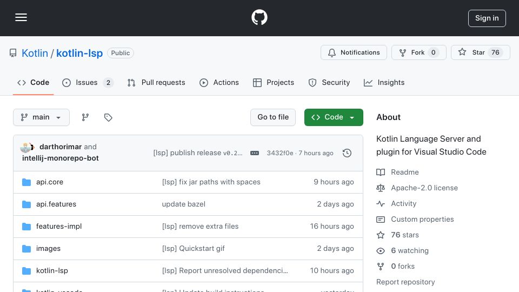Expand the commit message ellipsis button

255,153
